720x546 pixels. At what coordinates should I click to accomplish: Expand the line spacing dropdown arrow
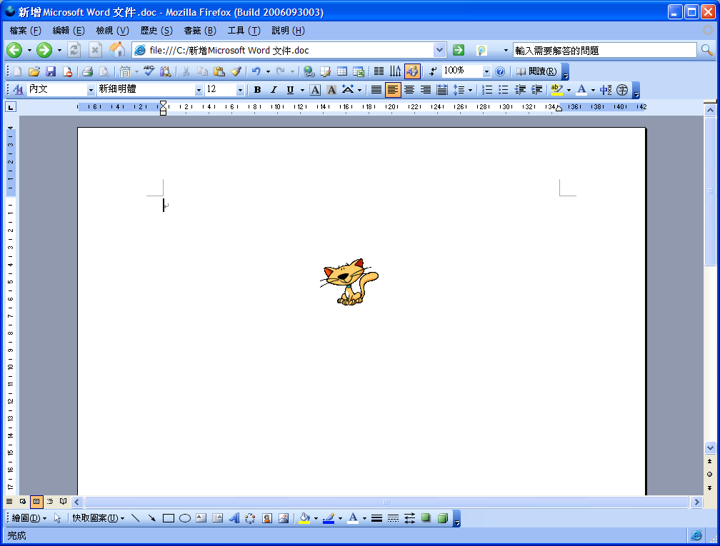pos(470,90)
